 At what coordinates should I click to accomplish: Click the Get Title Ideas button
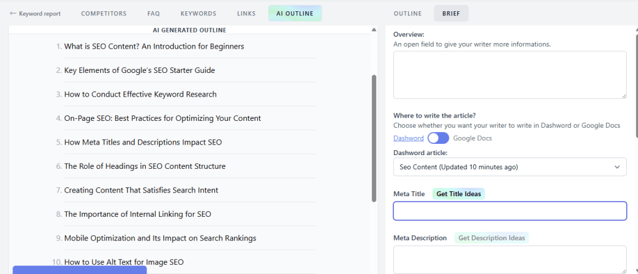pyautogui.click(x=459, y=194)
